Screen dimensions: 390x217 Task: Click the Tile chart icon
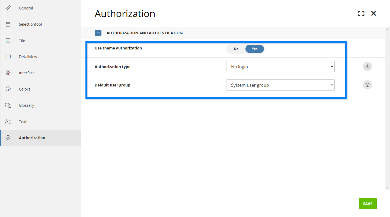click(x=8, y=41)
